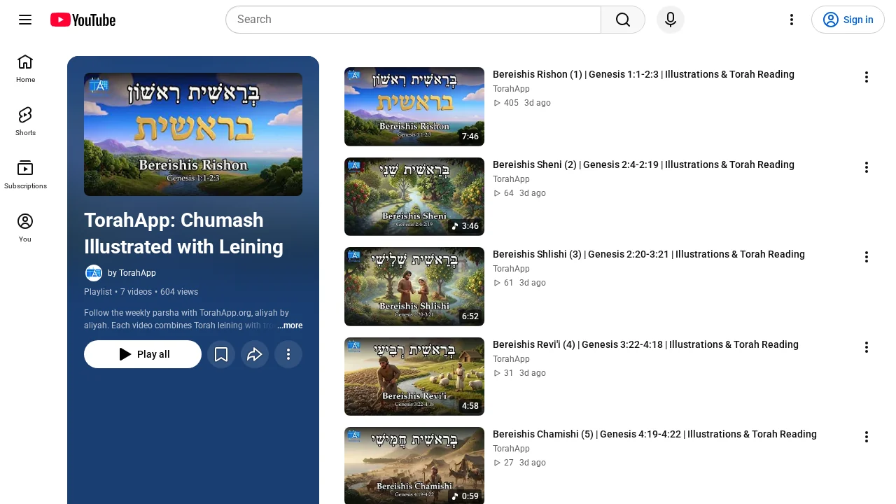Image resolution: width=896 pixels, height=504 pixels.
Task: Open the top bar settings menu
Action: (x=792, y=20)
